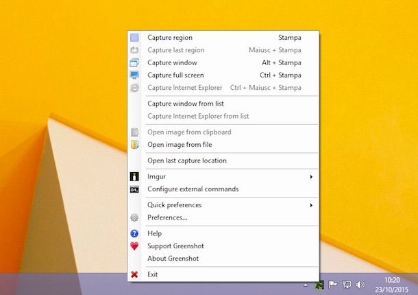Click the Imgur menu label
418x295 pixels.
tap(156, 177)
